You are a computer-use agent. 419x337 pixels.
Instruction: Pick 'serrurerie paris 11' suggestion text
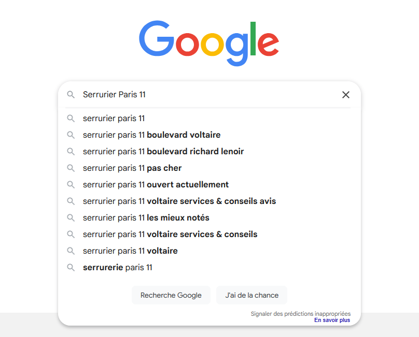[118, 268]
